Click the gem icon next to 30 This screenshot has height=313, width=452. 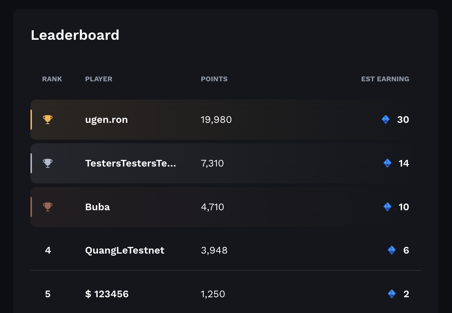[386, 120]
